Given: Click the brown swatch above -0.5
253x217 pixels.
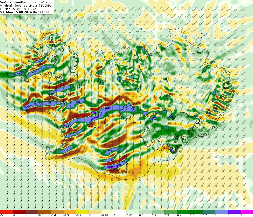Looking at the screenshot, I should (44, 212).
